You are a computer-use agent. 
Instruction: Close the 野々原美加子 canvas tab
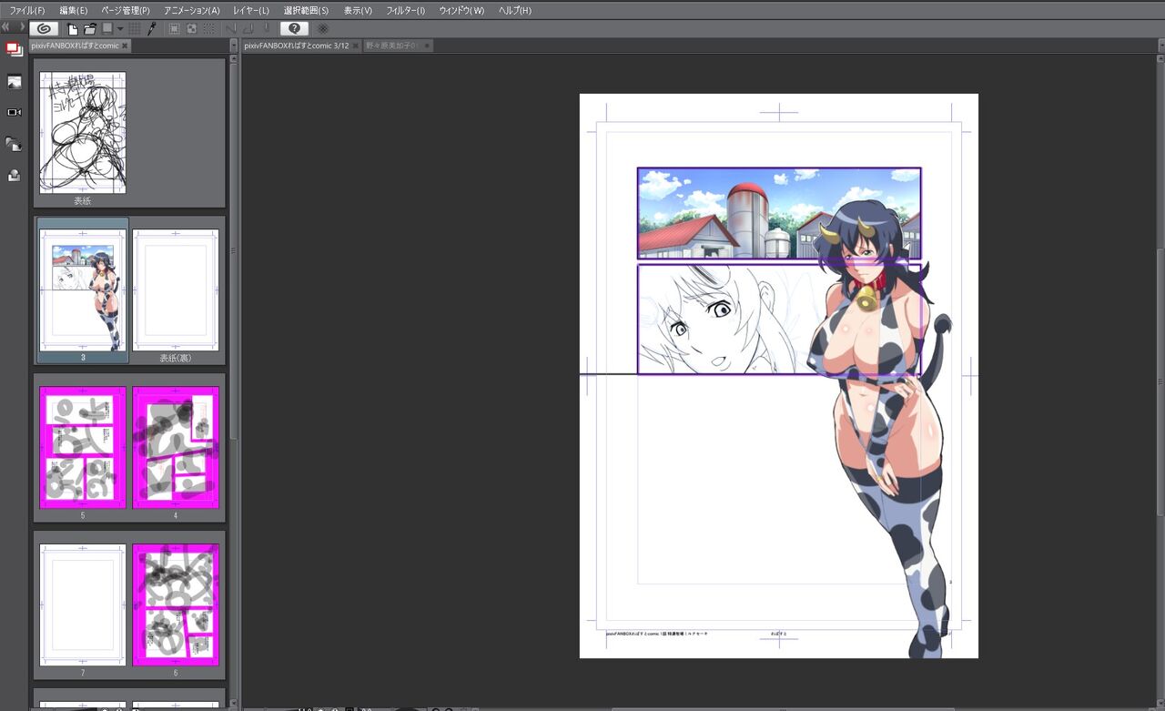point(426,46)
